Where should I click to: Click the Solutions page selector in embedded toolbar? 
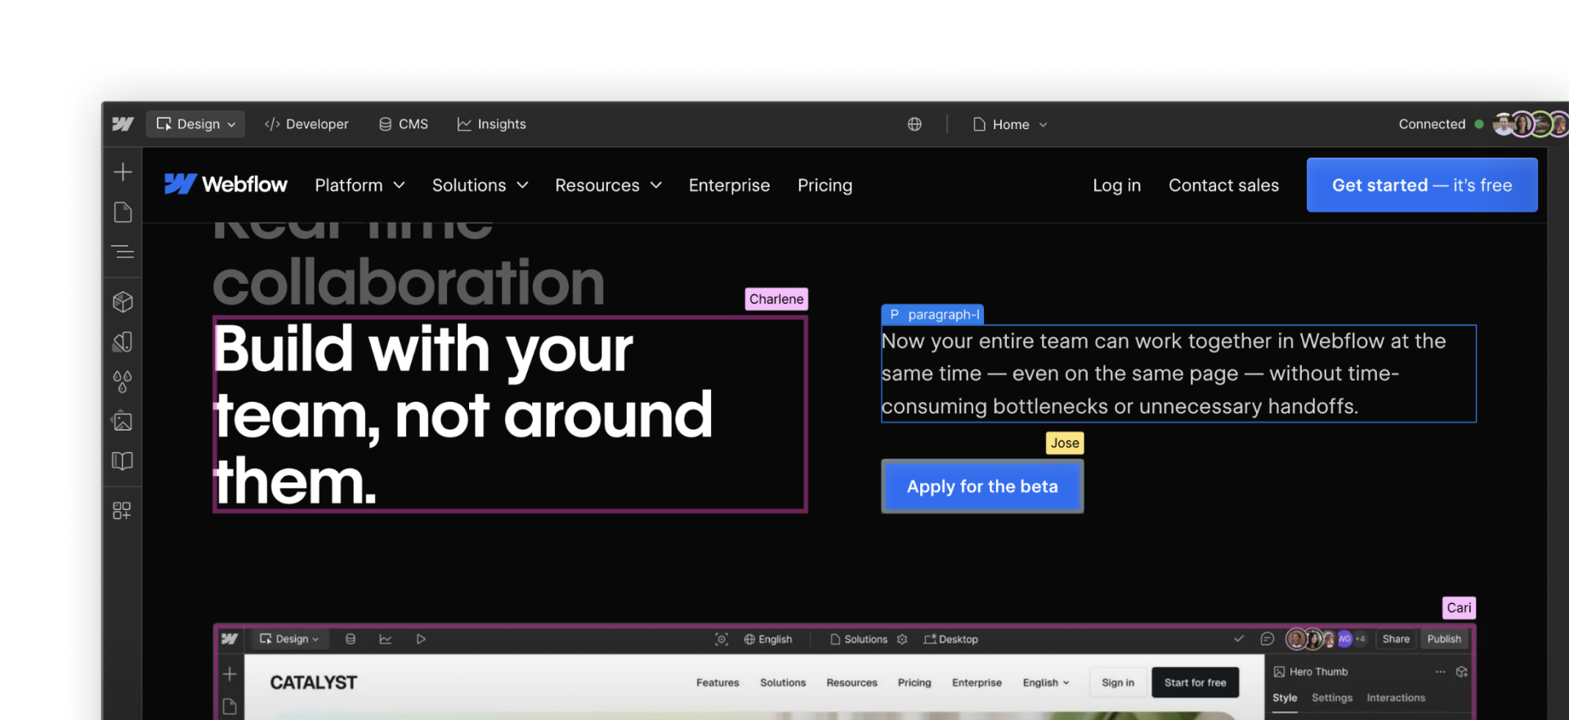point(858,639)
